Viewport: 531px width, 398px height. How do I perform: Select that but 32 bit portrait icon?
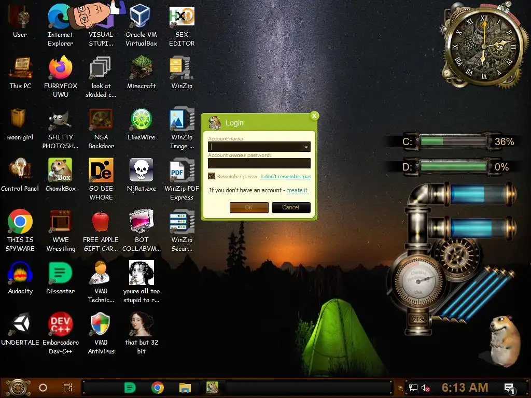point(141,333)
